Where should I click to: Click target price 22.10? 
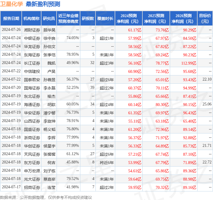pyautogui.click(x=207, y=79)
